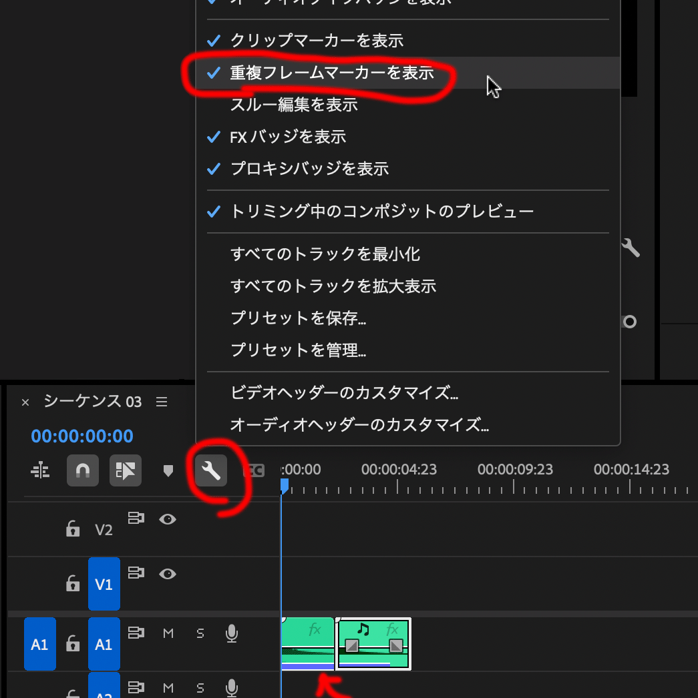Enable linked selection in the timeline toolbar
Viewport: 698px width, 698px height.
point(126,470)
